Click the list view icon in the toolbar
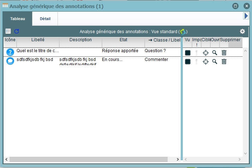The image size is (252, 168). pyautogui.click(x=8, y=31)
